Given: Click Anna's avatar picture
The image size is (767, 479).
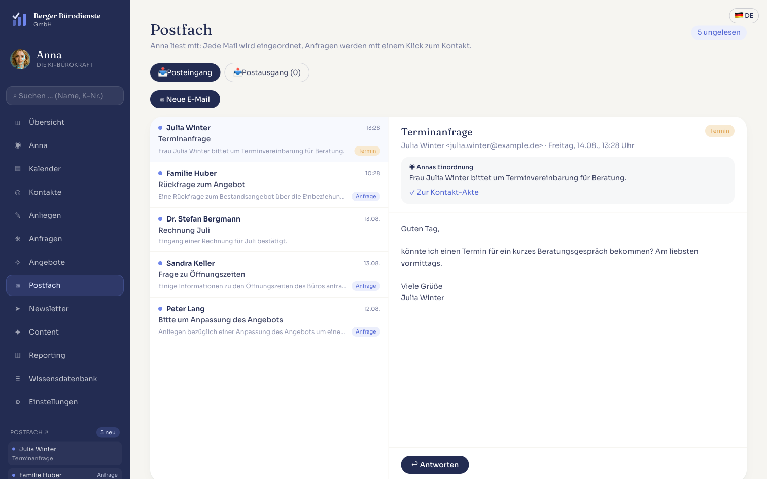Looking at the screenshot, I should pos(20,59).
